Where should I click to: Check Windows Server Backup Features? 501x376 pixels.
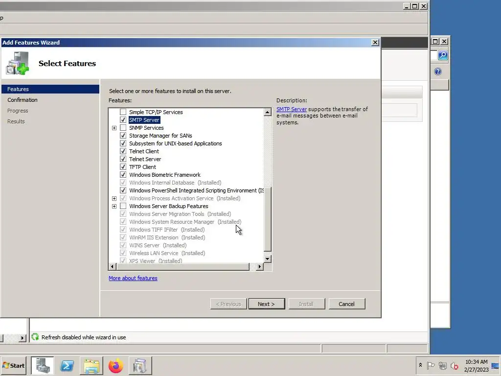click(123, 206)
